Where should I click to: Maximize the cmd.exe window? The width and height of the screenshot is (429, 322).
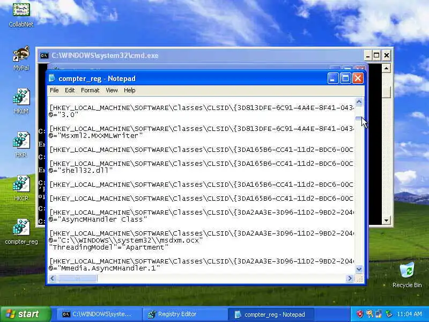[x=377, y=56]
